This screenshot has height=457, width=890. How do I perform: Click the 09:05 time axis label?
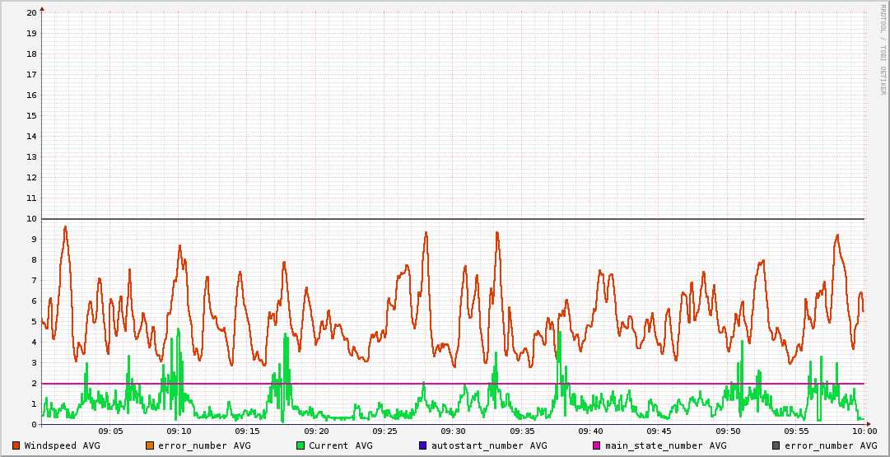110,431
